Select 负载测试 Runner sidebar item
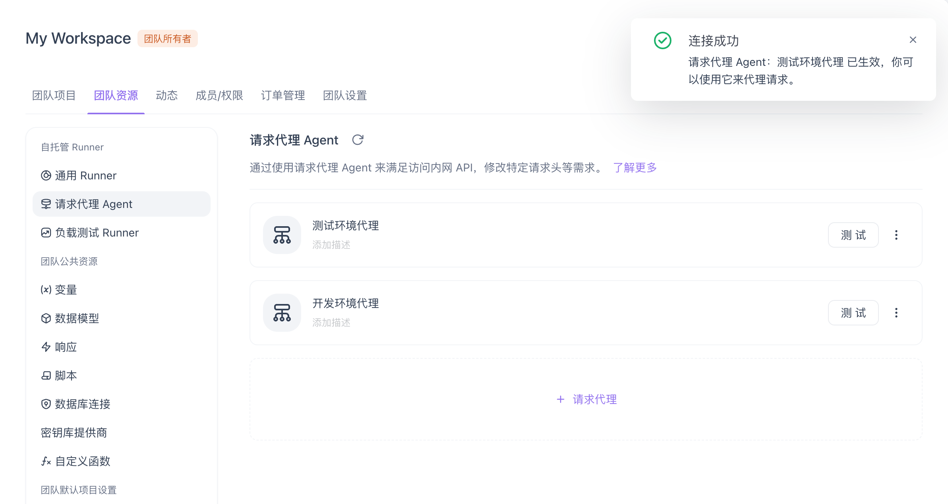This screenshot has width=948, height=504. 97,233
